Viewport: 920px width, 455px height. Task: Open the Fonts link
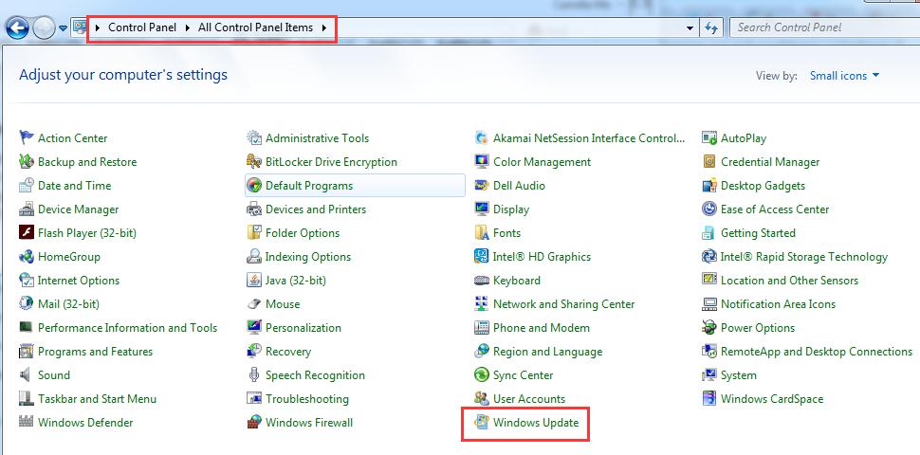click(x=506, y=233)
